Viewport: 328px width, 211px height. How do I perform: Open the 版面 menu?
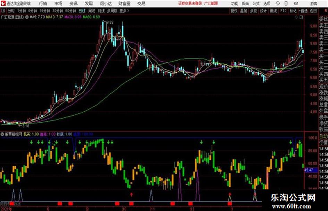point(245,3)
